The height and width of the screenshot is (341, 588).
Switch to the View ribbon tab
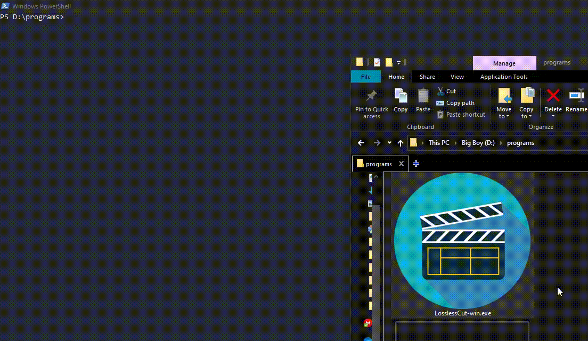(x=457, y=76)
